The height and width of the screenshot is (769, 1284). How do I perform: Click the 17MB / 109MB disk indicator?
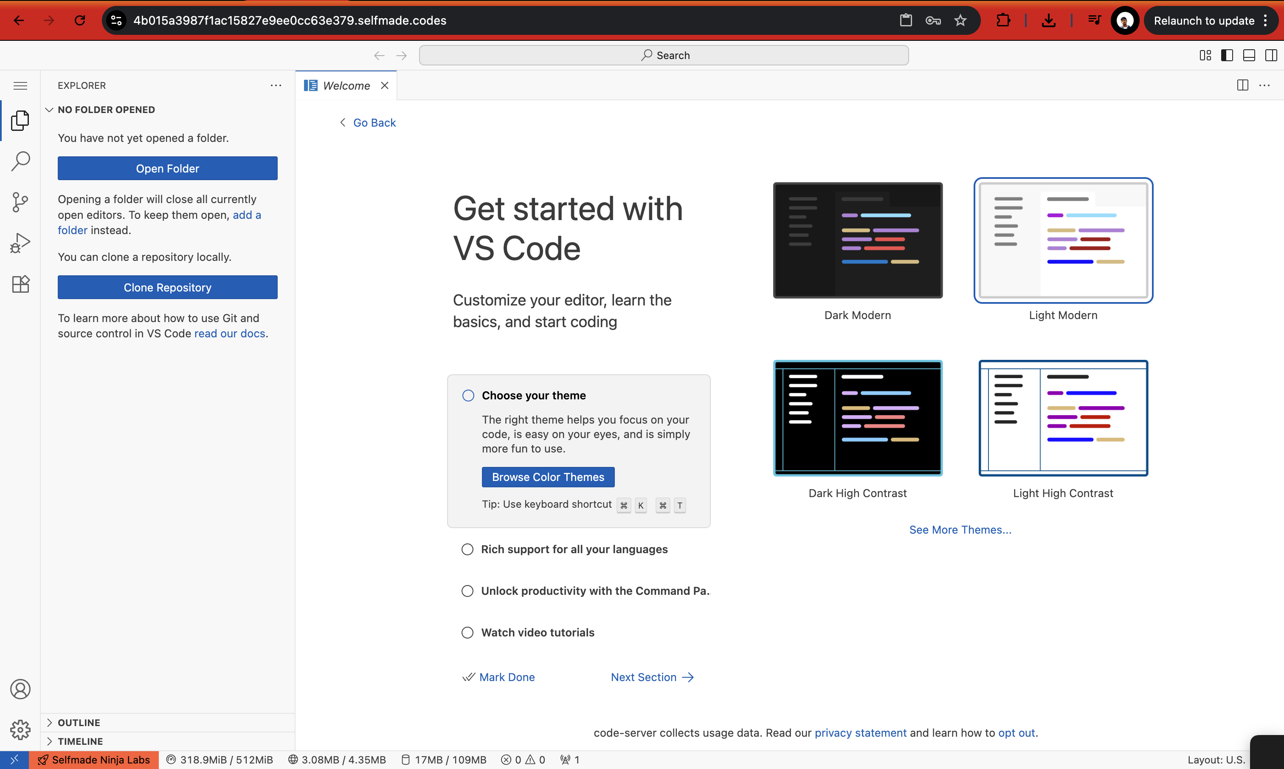pyautogui.click(x=444, y=760)
